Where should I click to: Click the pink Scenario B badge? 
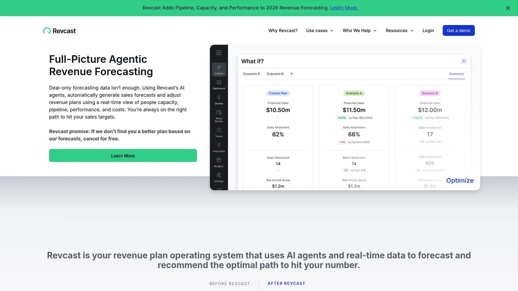tap(430, 93)
